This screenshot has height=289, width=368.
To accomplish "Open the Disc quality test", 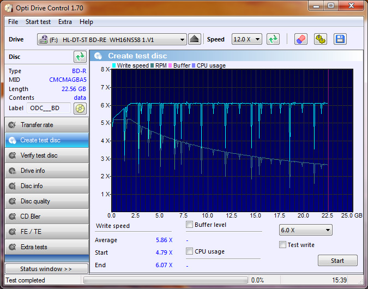I will point(46,201).
